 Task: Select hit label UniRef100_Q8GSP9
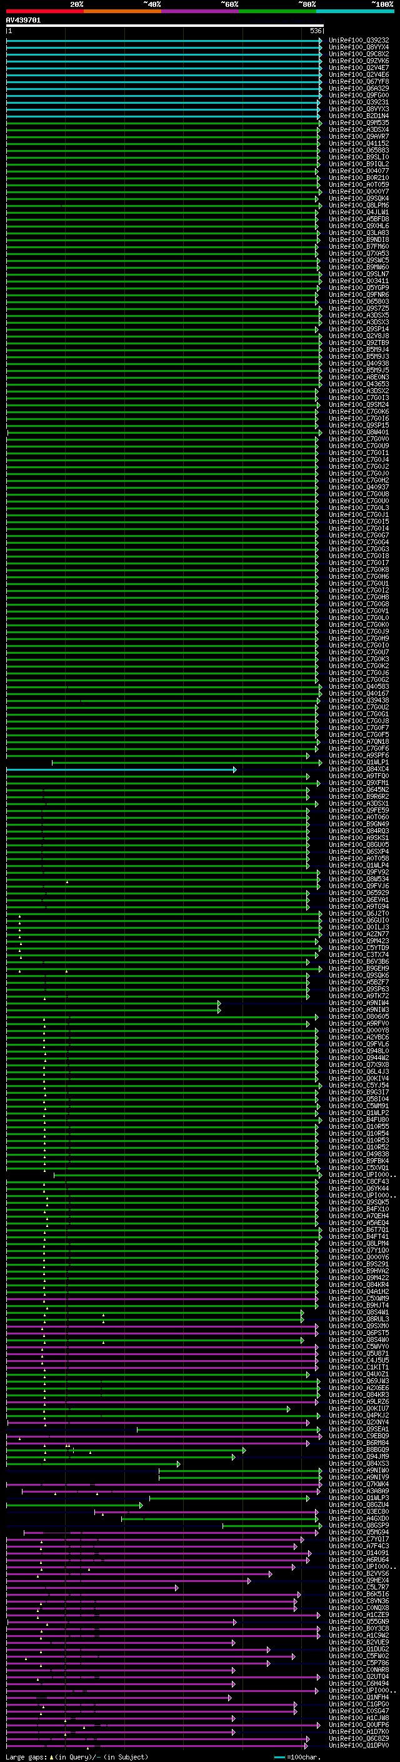[x=359, y=1525]
